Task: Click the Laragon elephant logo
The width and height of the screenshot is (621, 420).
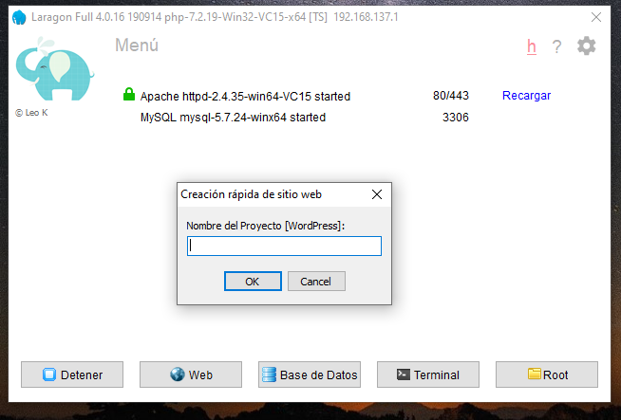Action: point(54,69)
